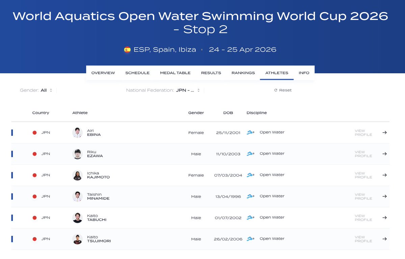Screen dimensions: 405x259
Task: Click the name Riku EZAWA
Action: tap(95, 154)
